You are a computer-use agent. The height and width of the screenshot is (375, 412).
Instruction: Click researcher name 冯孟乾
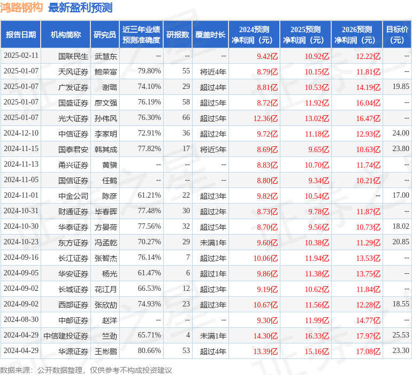pyautogui.click(x=105, y=243)
